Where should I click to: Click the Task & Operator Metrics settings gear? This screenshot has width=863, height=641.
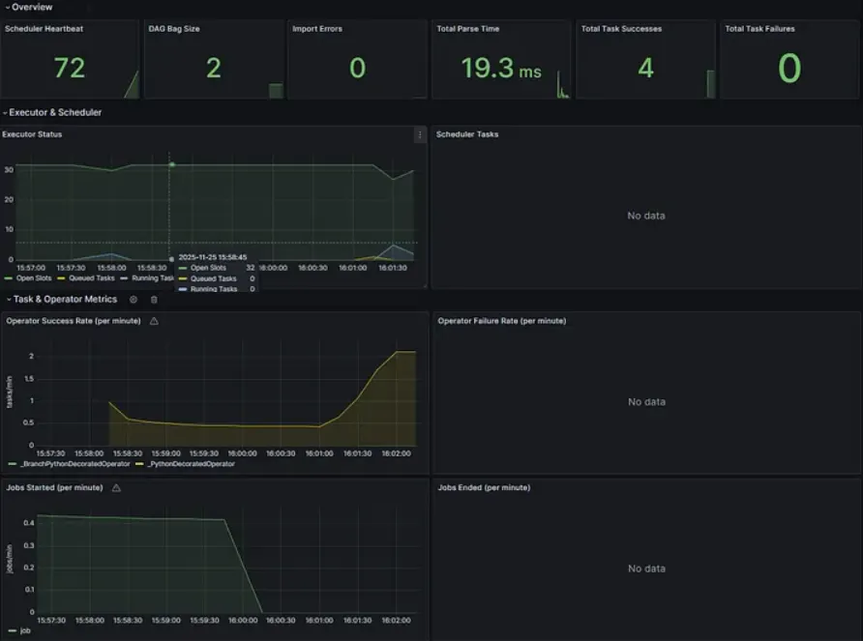coord(134,300)
